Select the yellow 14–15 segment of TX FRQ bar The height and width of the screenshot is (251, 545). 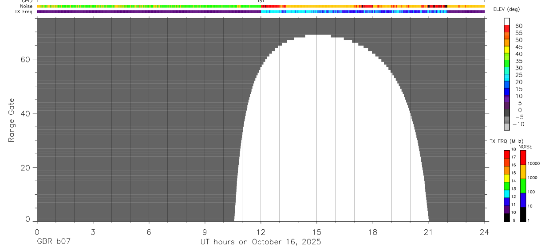pos(507,178)
